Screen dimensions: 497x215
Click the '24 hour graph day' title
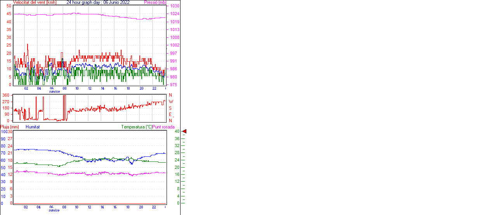[x=84, y=2]
